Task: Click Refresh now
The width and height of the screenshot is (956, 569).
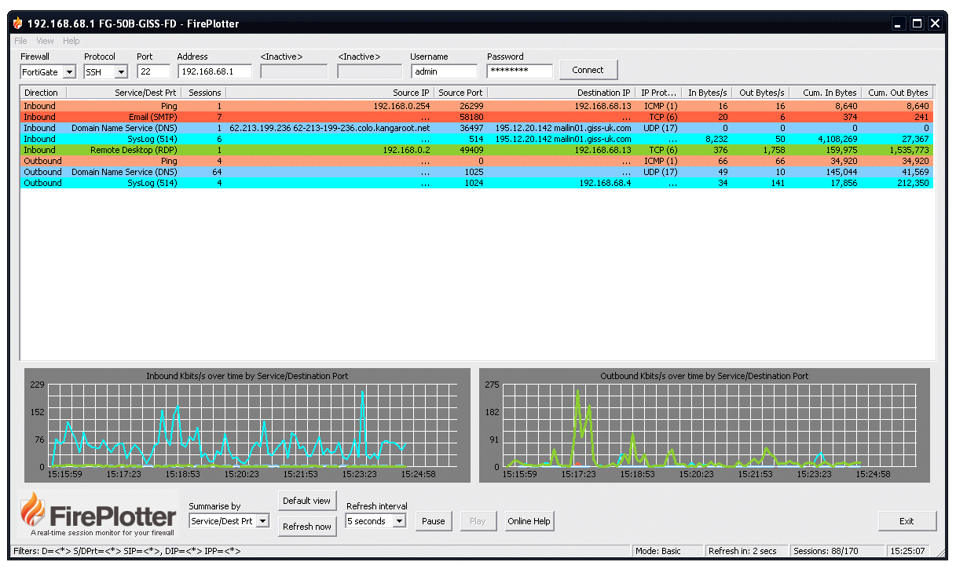Action: click(306, 527)
